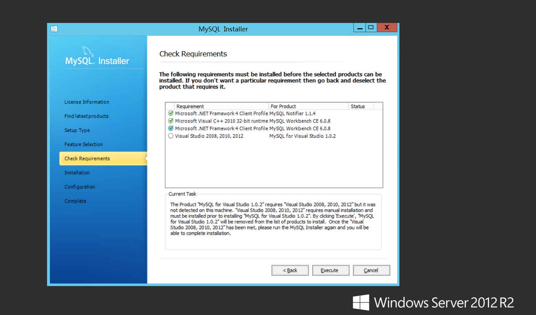This screenshot has height=315, width=536.
Task: Maximize the MySQL Installer window
Action: coord(371,28)
